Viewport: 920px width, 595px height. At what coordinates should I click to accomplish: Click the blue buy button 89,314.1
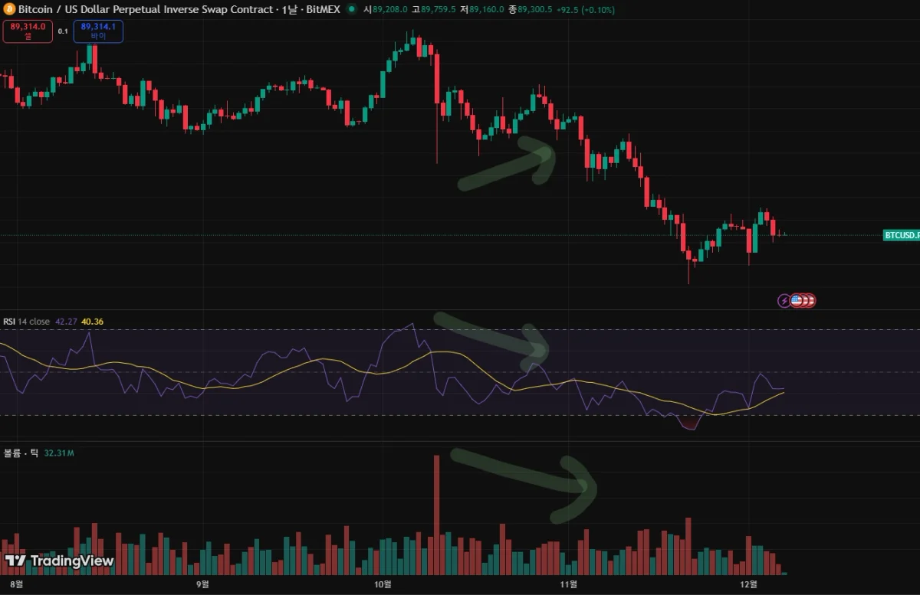pos(98,31)
